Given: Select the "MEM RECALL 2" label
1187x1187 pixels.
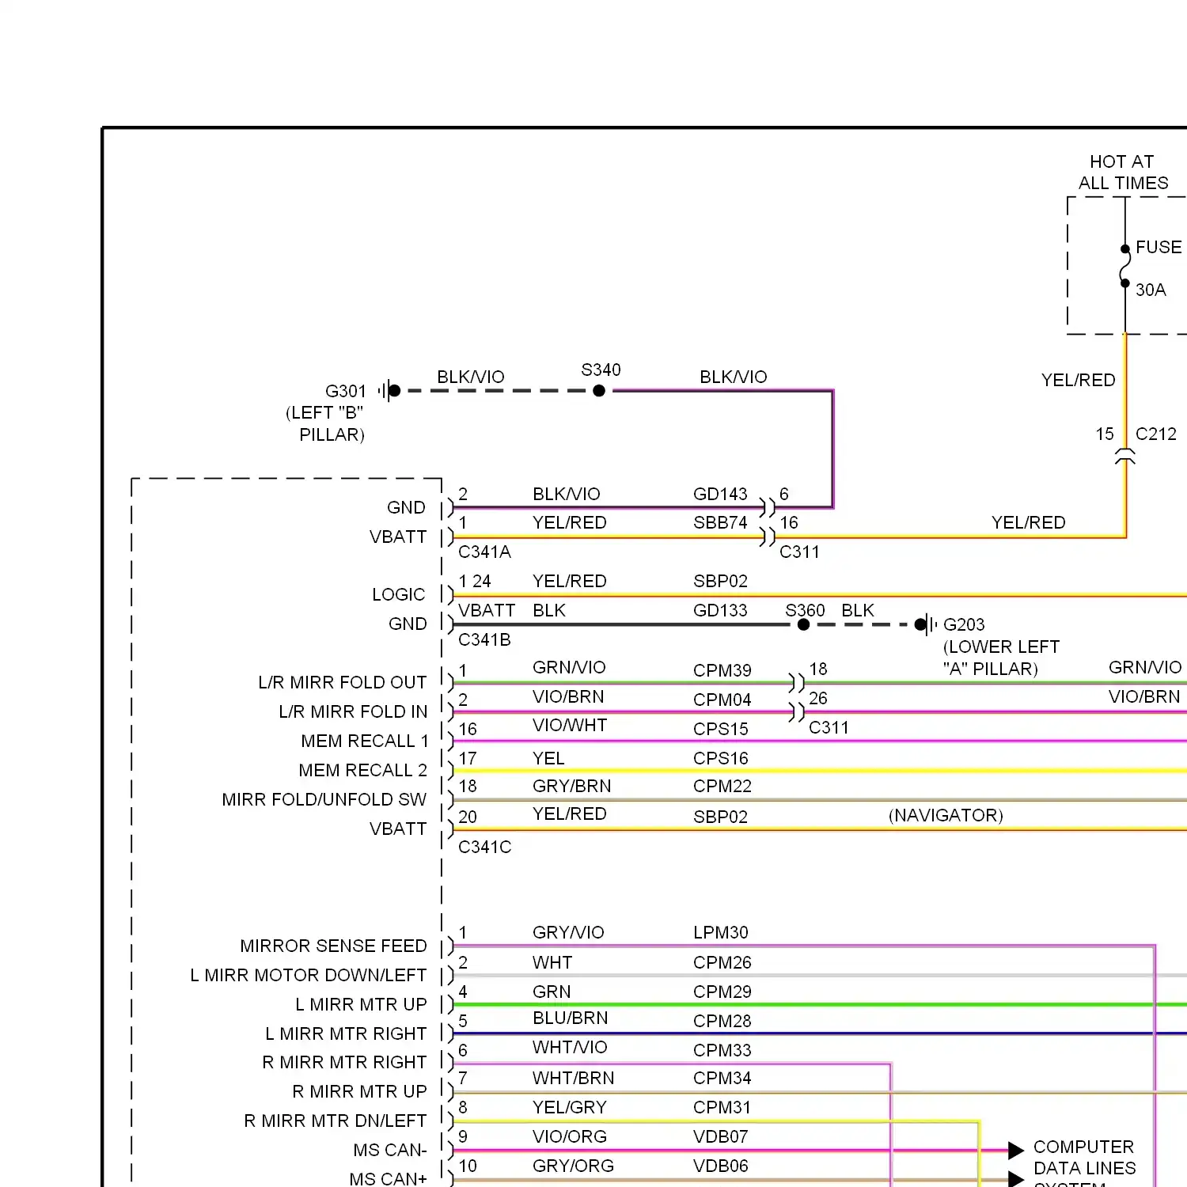Looking at the screenshot, I should [362, 770].
